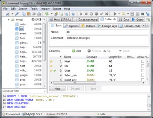This screenshot has width=153, height=118.
Task: Go to first record icon
Action: click(x=81, y=14)
